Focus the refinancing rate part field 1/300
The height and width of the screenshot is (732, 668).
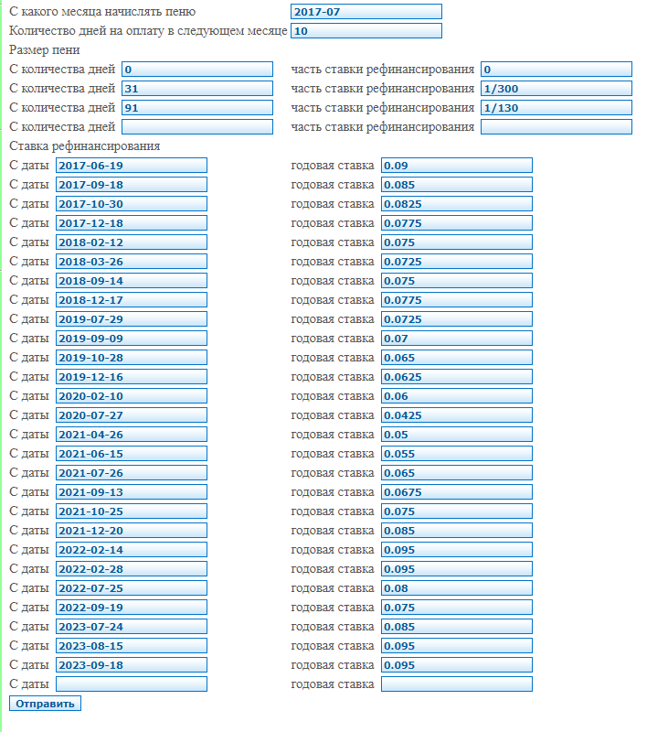click(x=556, y=89)
